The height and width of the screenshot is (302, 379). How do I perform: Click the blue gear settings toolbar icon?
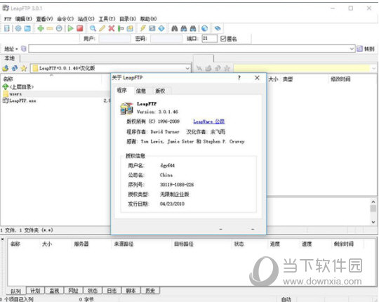click(x=18, y=28)
